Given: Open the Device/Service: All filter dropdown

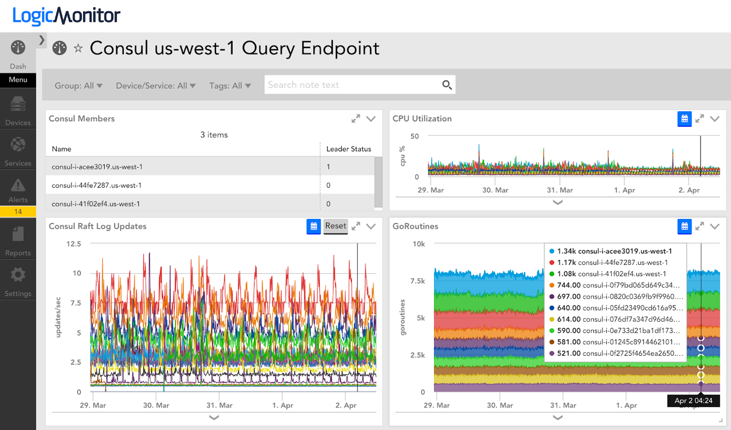Looking at the screenshot, I should (x=156, y=86).
